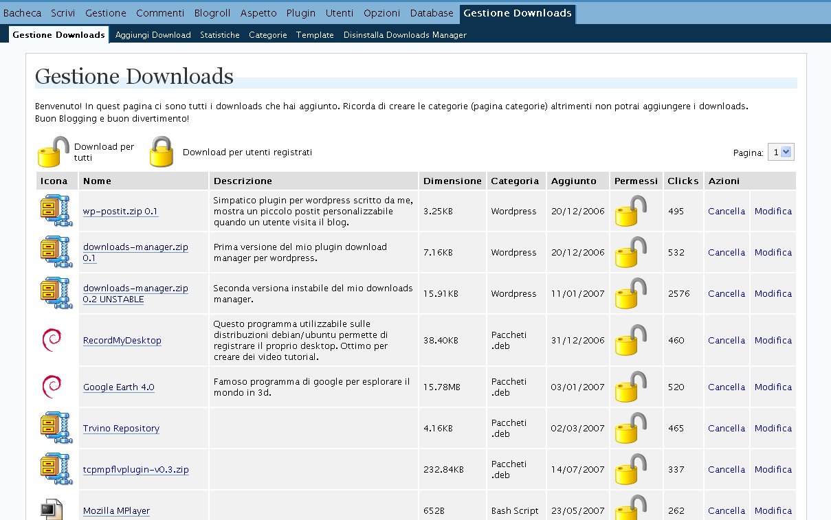Open the Pagina page selector dropdown
The height and width of the screenshot is (520, 831).
(782, 152)
